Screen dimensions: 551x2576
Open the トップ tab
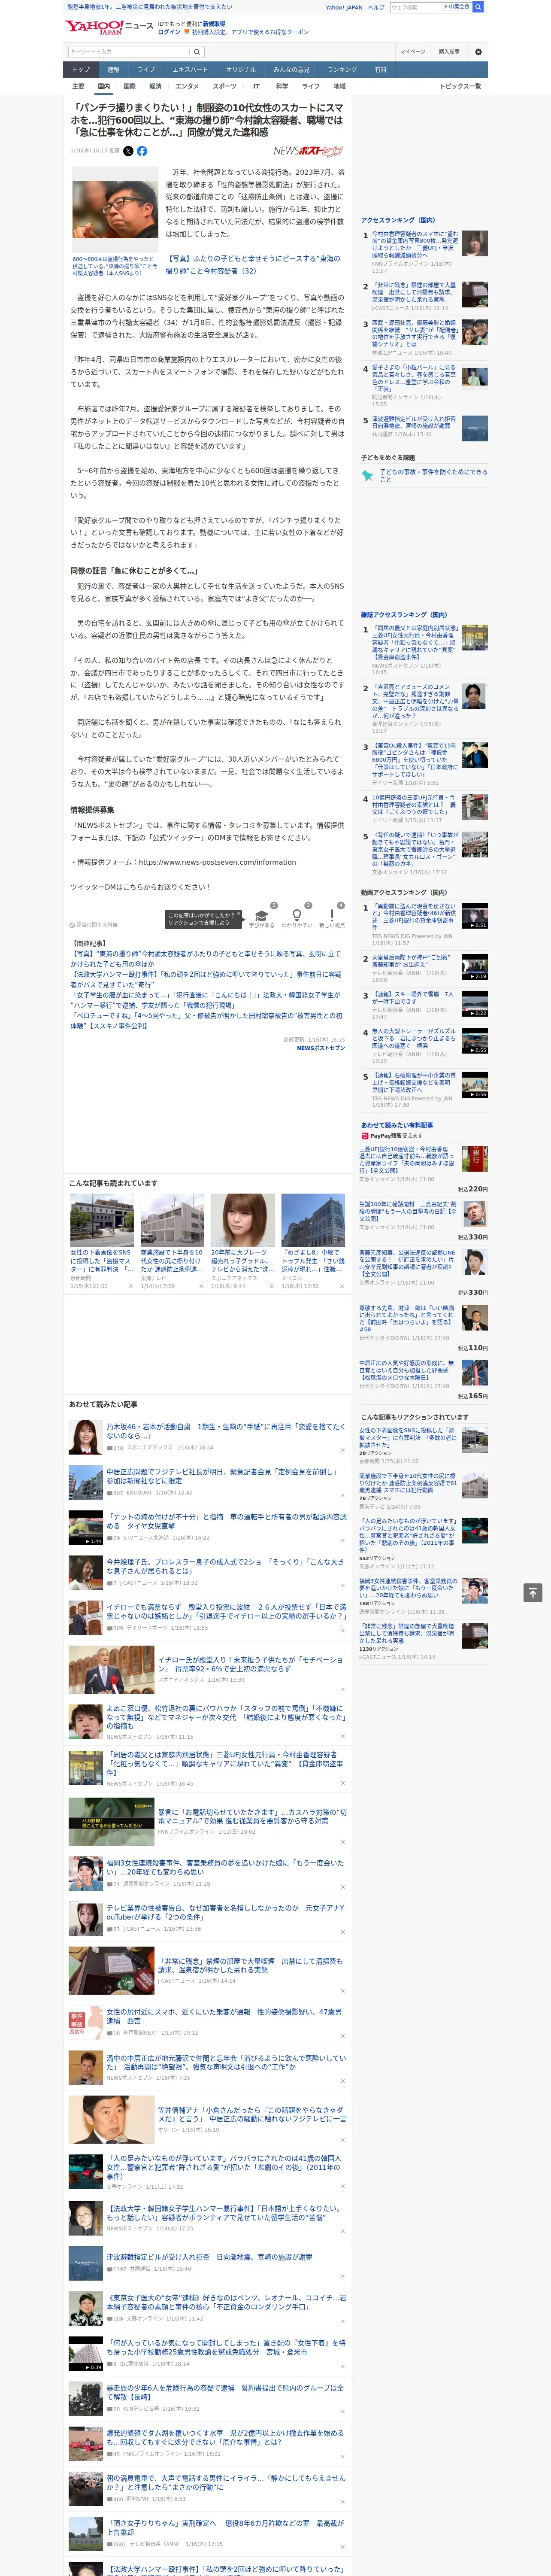tap(81, 69)
